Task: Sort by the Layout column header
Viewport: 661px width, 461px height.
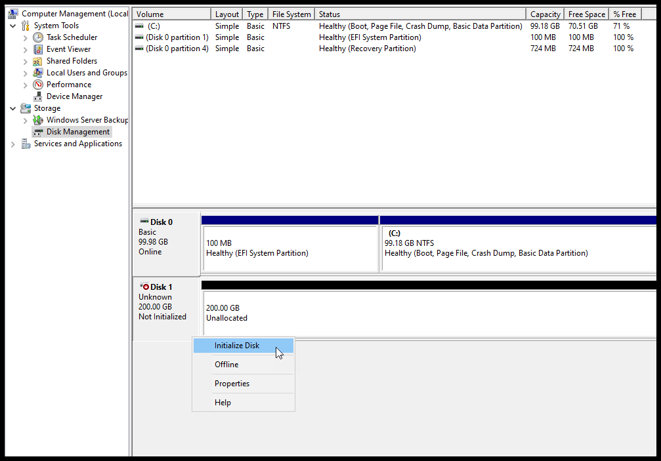Action: click(227, 14)
